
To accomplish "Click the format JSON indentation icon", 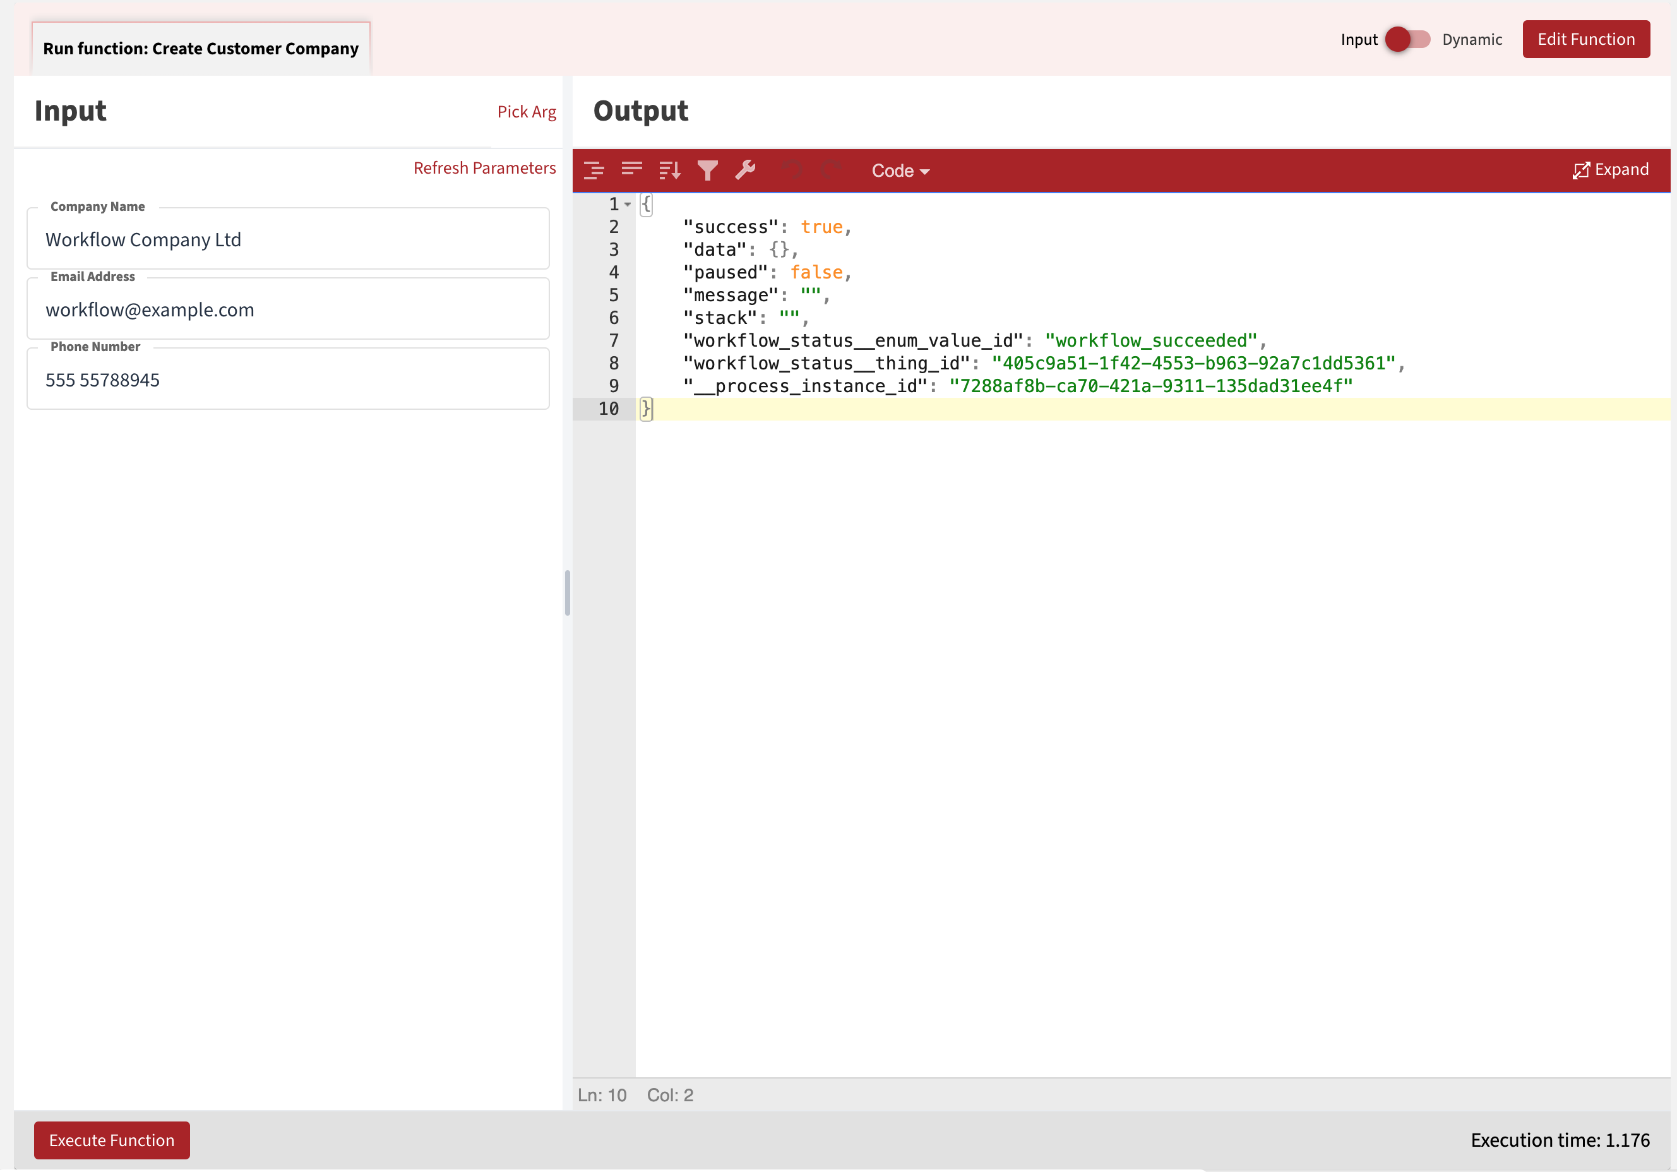I will click(x=594, y=169).
